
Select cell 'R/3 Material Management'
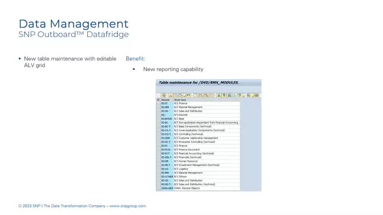(206, 173)
